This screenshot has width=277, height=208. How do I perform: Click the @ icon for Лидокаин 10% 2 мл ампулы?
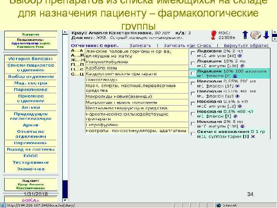point(242,66)
